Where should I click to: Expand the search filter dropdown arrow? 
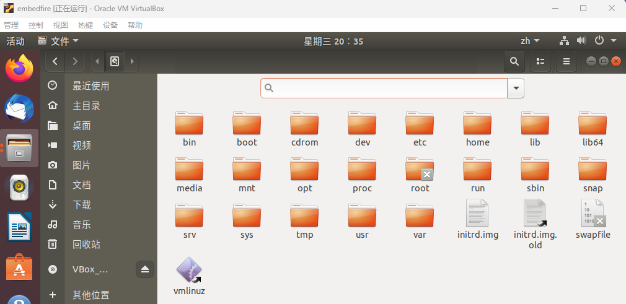(x=516, y=88)
